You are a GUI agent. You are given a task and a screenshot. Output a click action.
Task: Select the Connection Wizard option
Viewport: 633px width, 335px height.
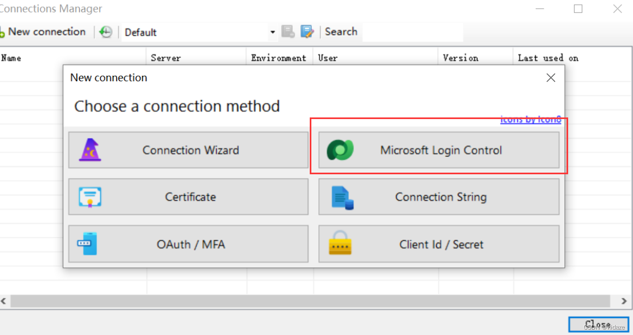tap(188, 150)
